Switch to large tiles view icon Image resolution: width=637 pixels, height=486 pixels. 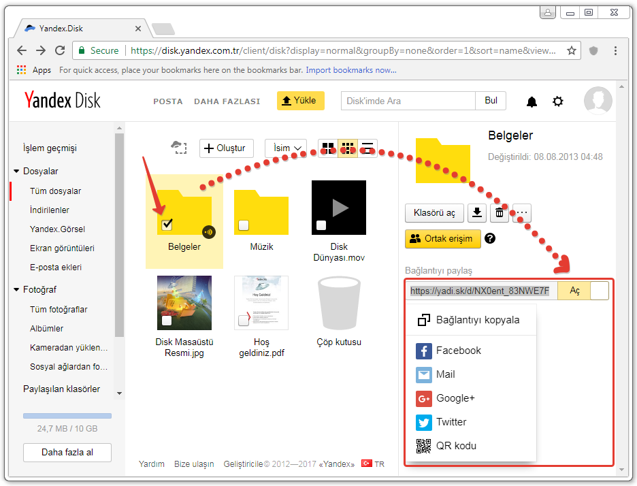click(328, 148)
